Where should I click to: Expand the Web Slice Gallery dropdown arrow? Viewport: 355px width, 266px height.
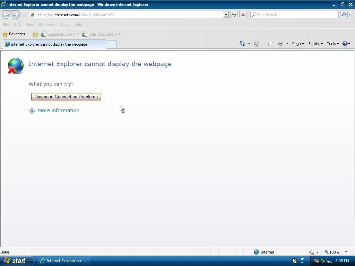point(120,34)
